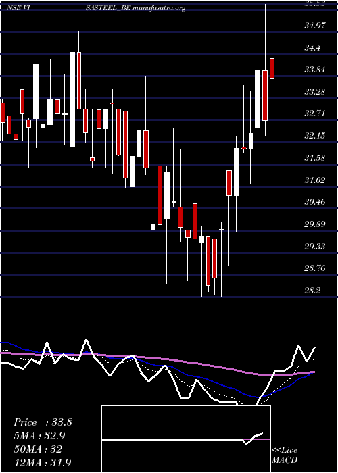This screenshot has height=473, width=338.
Task: Click the '<<Live MACD' label
Action: point(285,455)
